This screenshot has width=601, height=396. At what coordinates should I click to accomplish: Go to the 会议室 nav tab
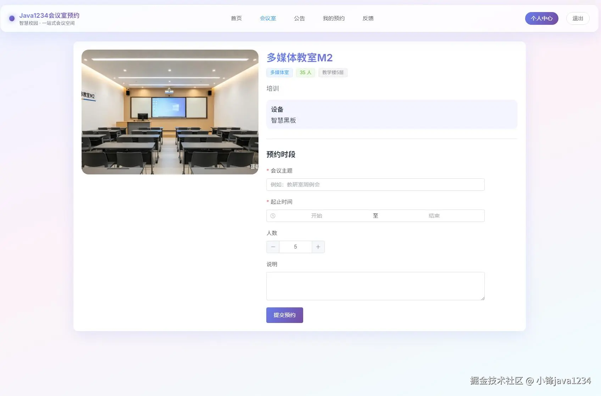pyautogui.click(x=268, y=18)
